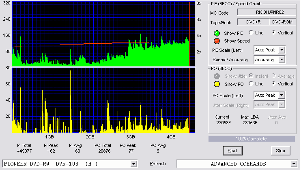301x170 pixels.
Task: Select Line mode for PO graph
Action: coord(251,84)
